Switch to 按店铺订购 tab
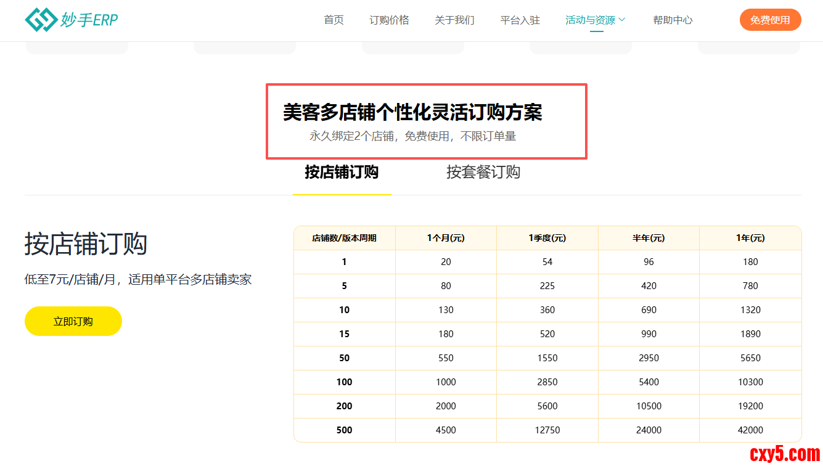Image resolution: width=823 pixels, height=466 pixels. pos(342,172)
